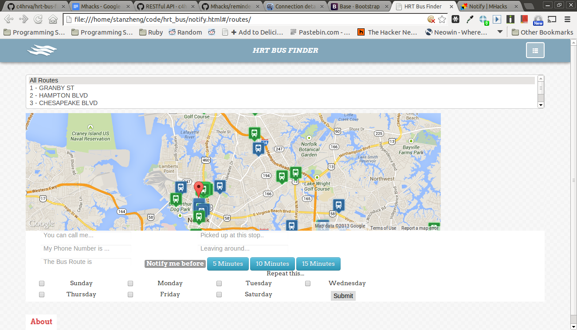Select blue bus marker right of red pin
The image size is (577, 330).
220,186
